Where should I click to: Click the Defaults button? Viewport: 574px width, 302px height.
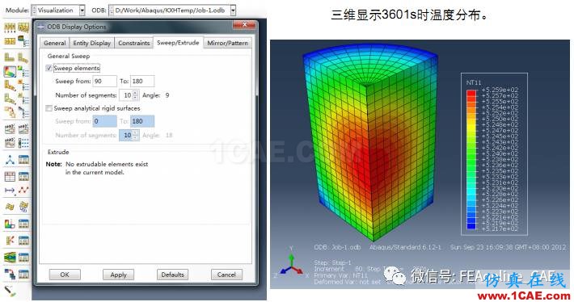coord(172,275)
